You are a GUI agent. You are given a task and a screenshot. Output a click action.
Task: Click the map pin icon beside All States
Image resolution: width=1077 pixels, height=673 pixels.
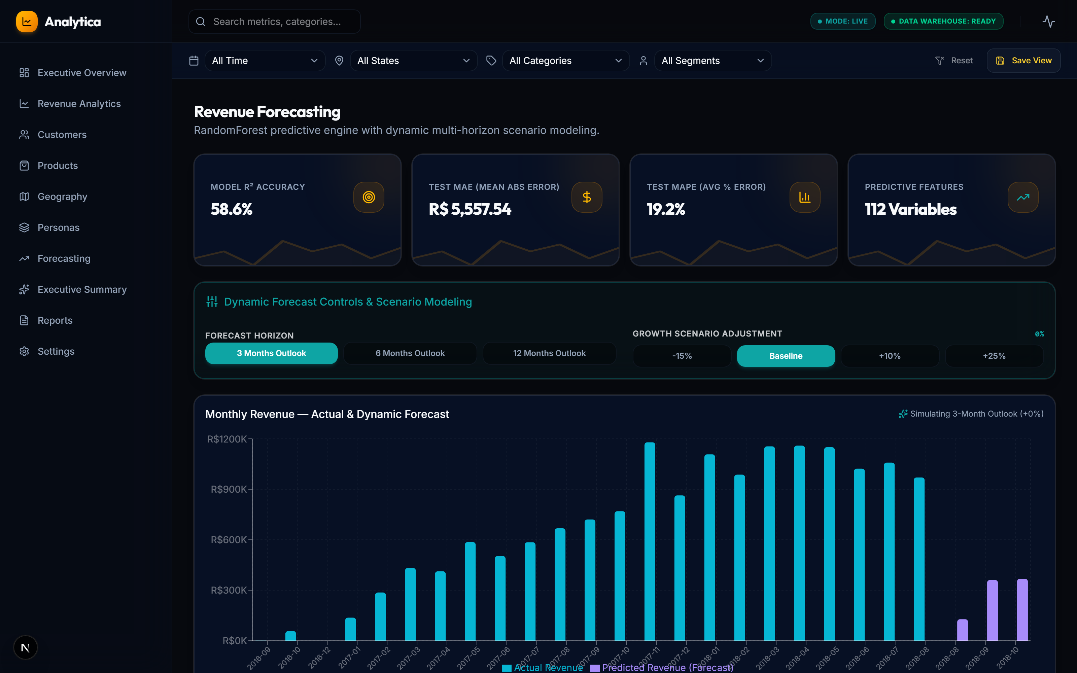pos(339,61)
